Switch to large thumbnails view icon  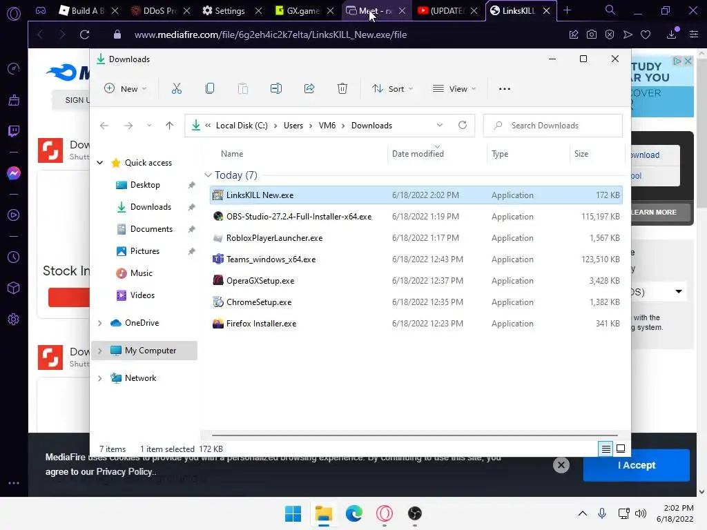[621, 449]
